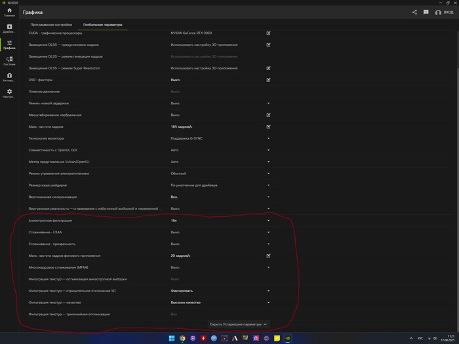Open отрицательное отклонение УД dropdown
Image resolution: width=459 pixels, height=344 pixels.
coord(268,291)
